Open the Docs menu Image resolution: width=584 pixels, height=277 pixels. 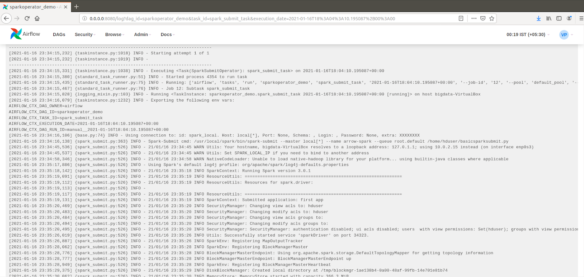pyautogui.click(x=168, y=35)
